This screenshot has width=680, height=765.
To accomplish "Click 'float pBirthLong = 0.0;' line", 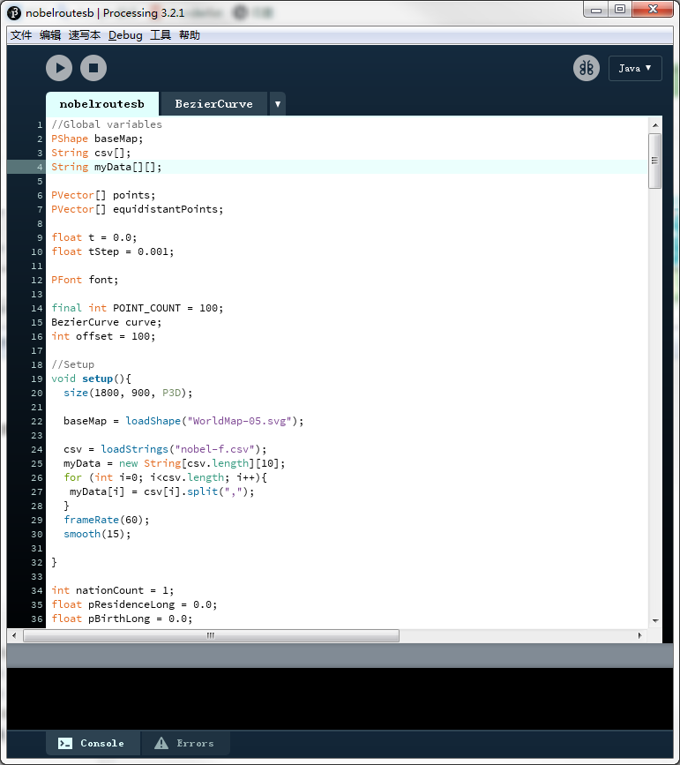I will 122,619.
